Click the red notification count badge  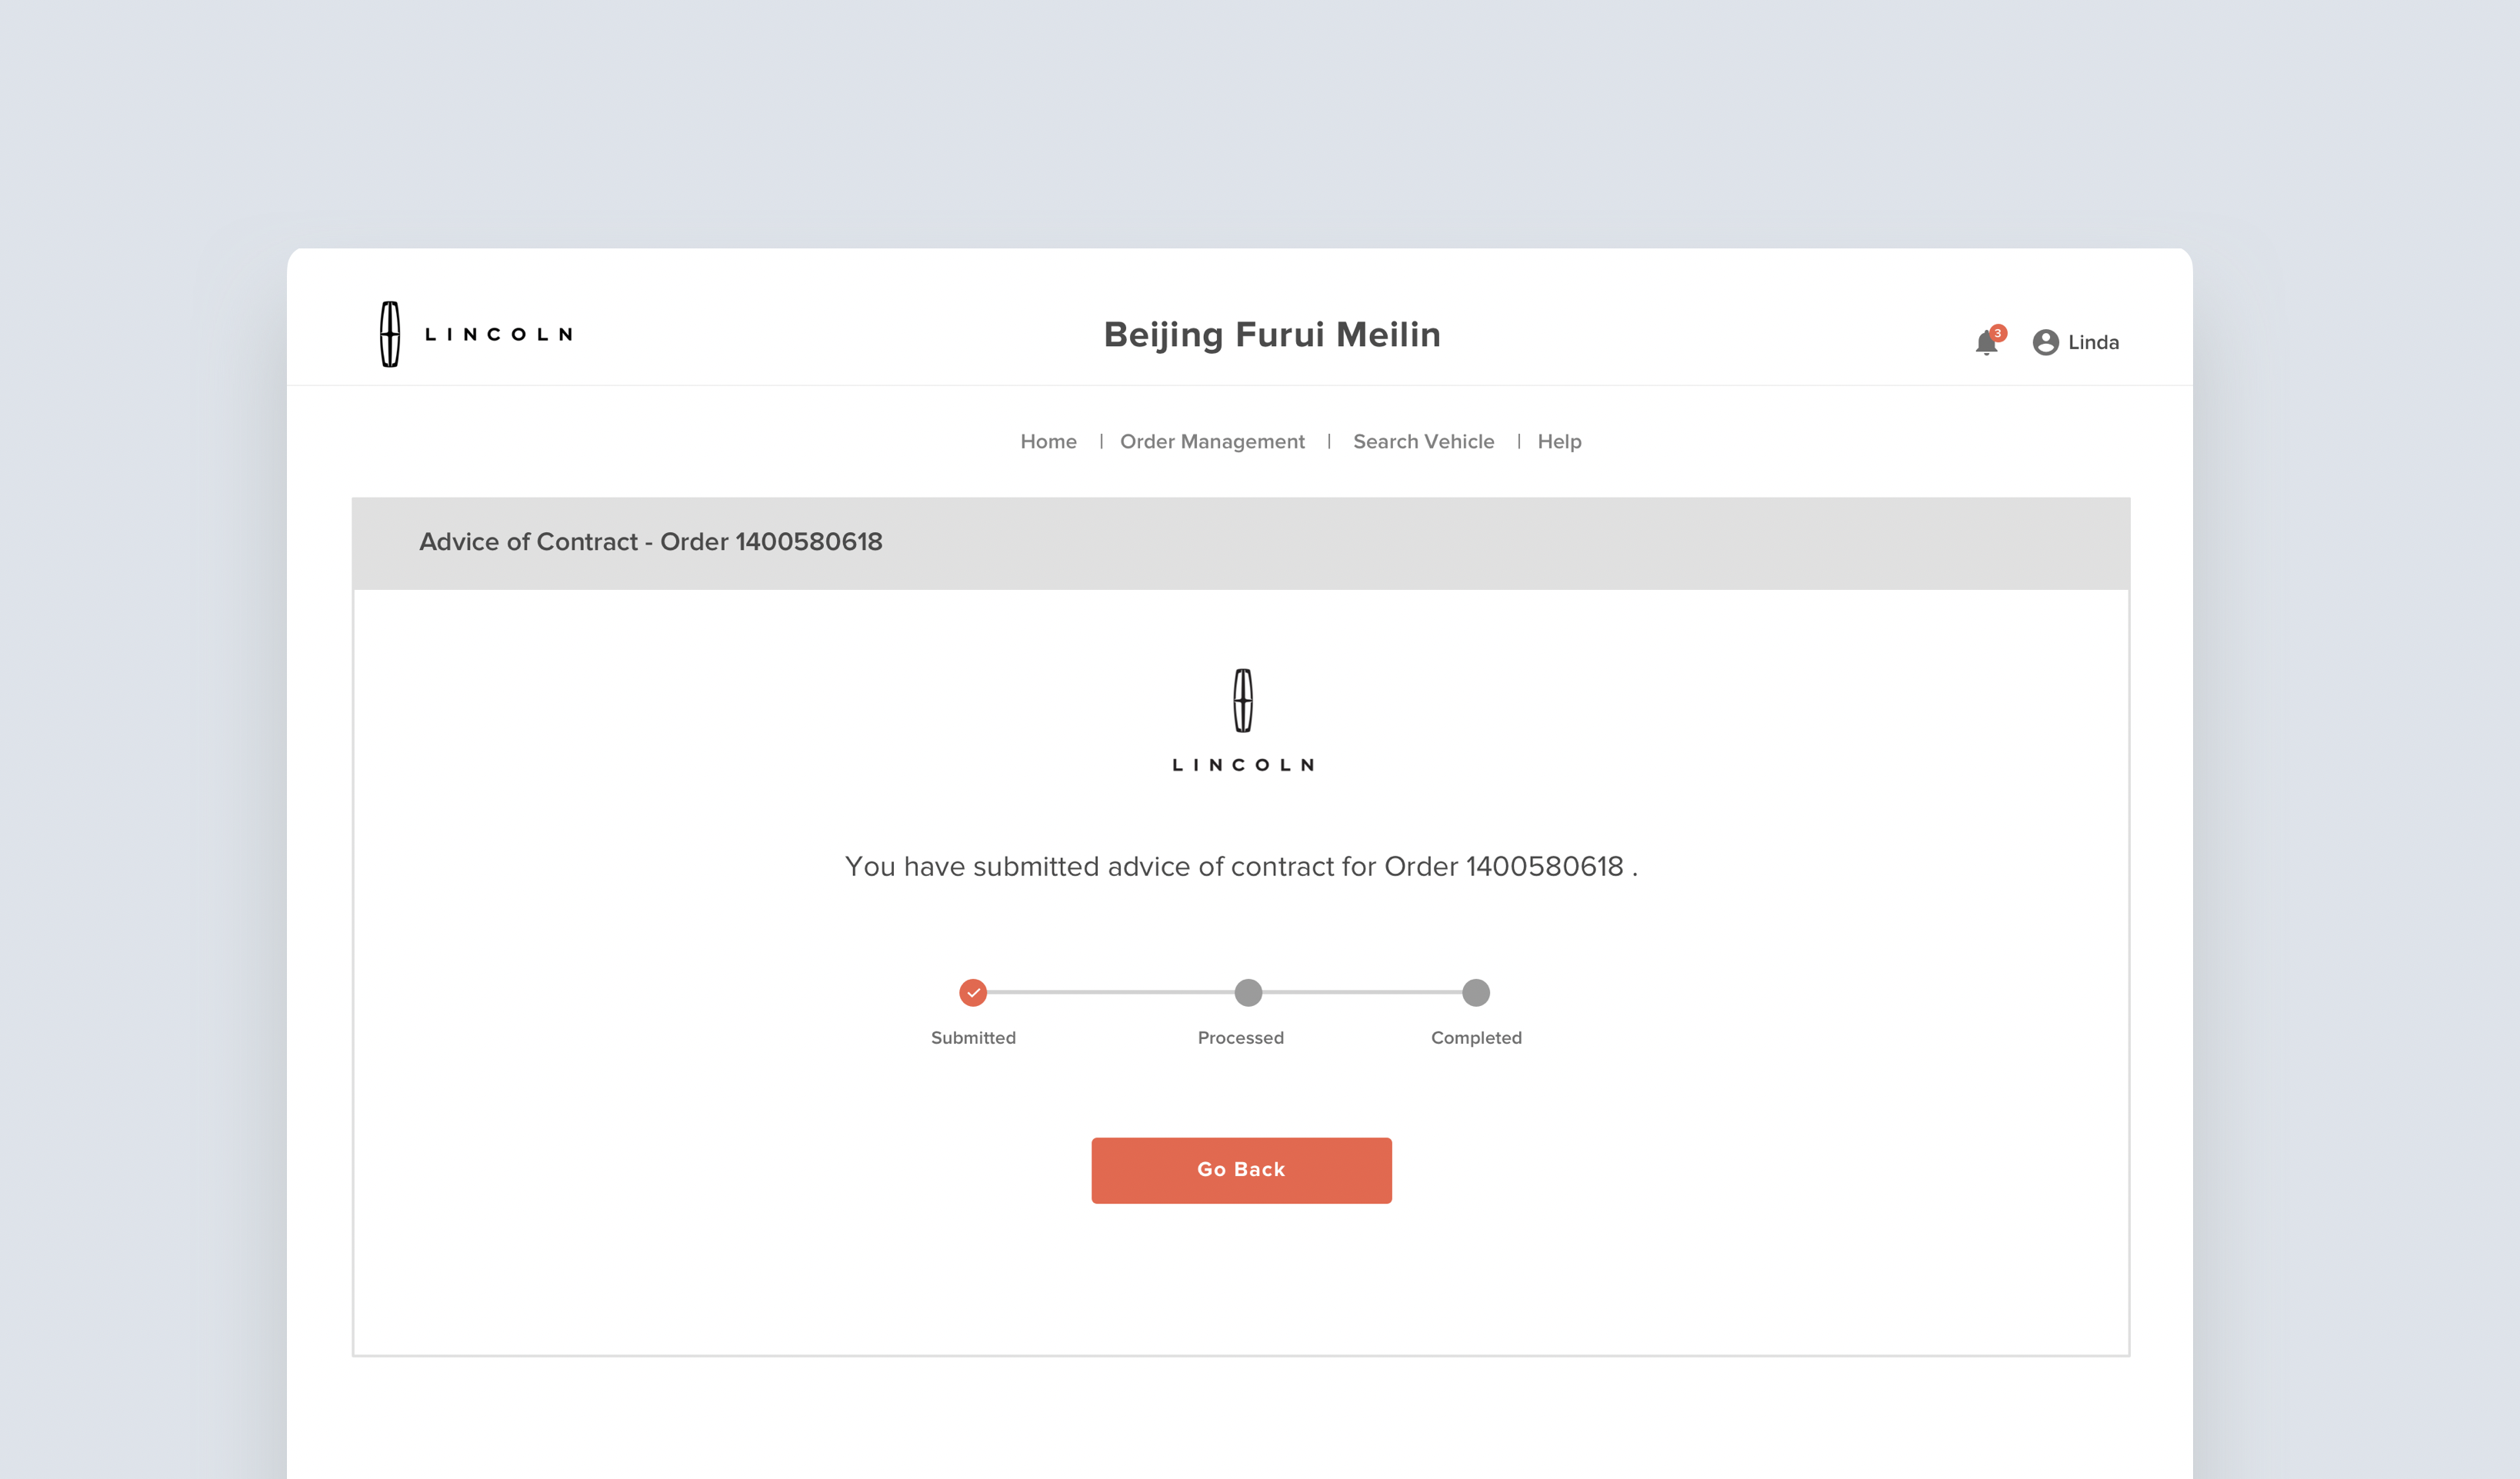pyautogui.click(x=1997, y=333)
